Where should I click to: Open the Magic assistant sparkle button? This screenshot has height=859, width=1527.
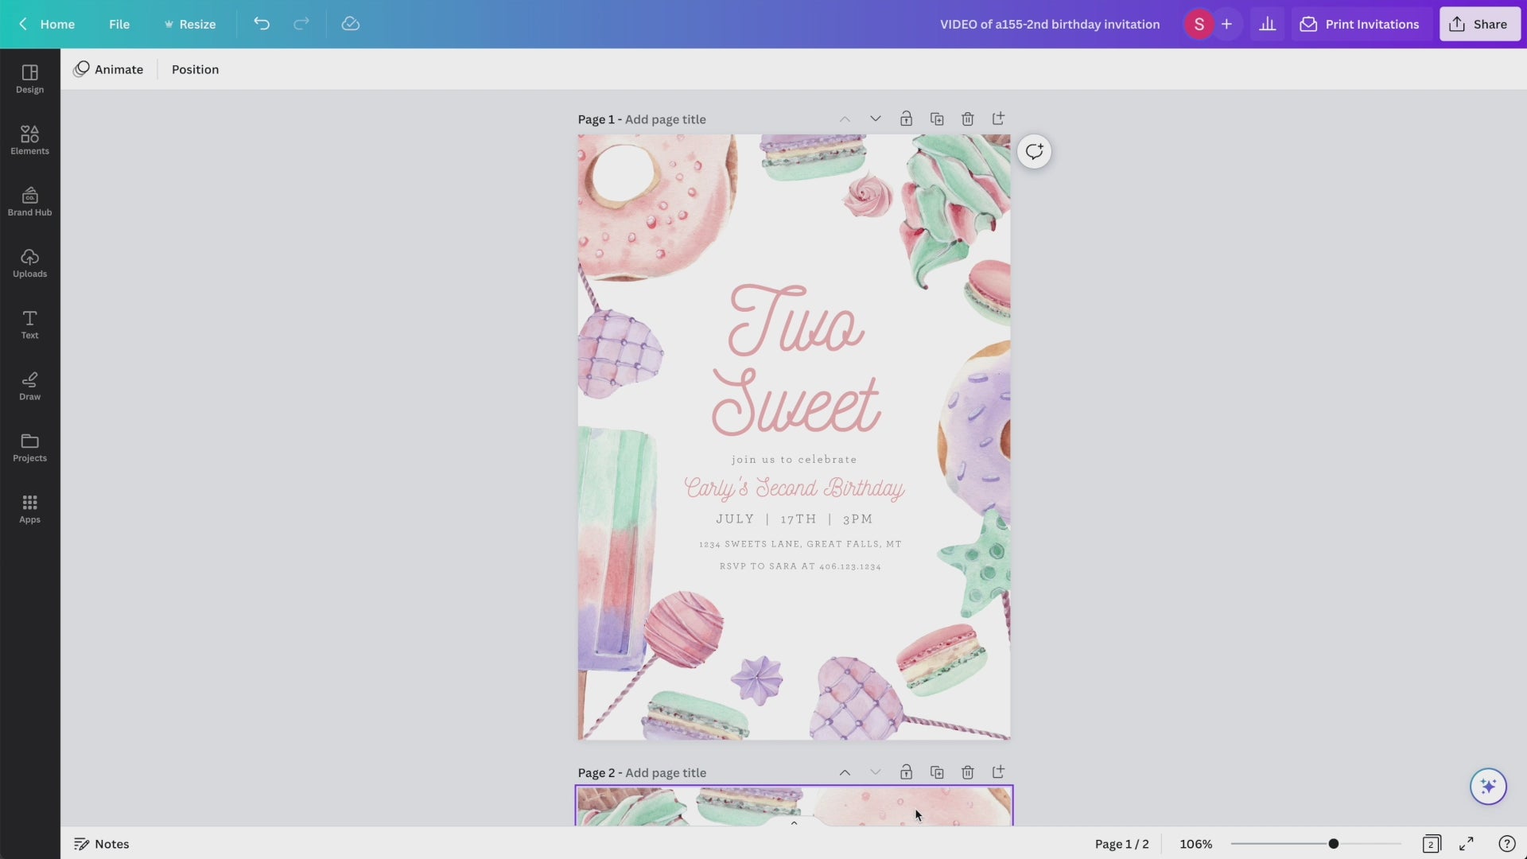tap(1488, 787)
